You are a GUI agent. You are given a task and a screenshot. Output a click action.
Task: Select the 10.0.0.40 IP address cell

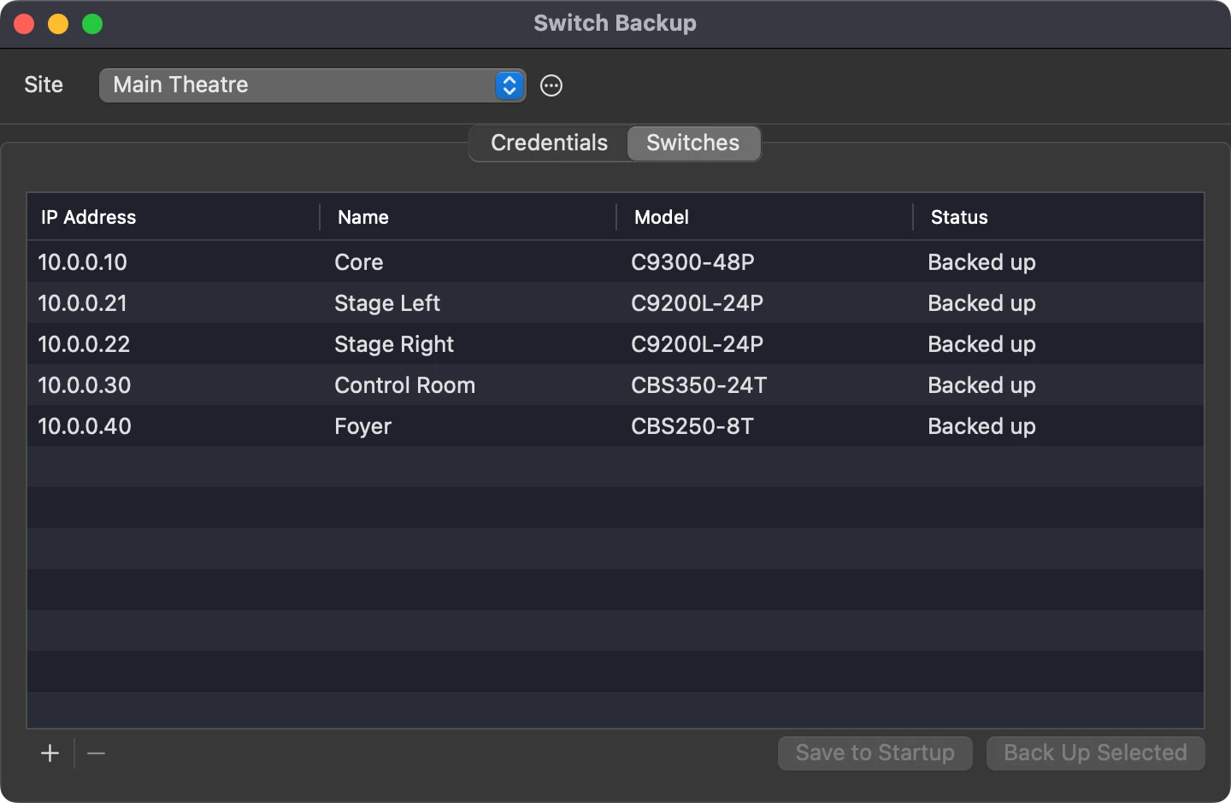85,426
